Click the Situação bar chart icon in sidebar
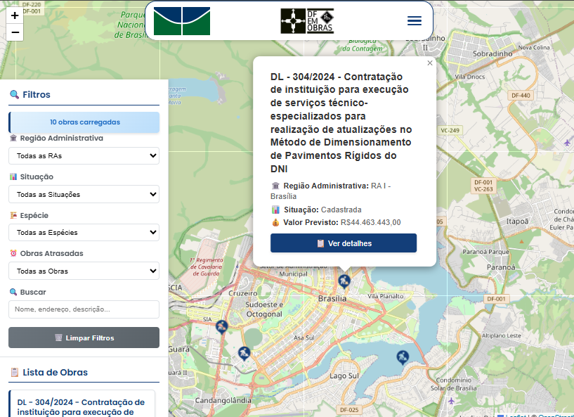The height and width of the screenshot is (417, 574). click(13, 177)
